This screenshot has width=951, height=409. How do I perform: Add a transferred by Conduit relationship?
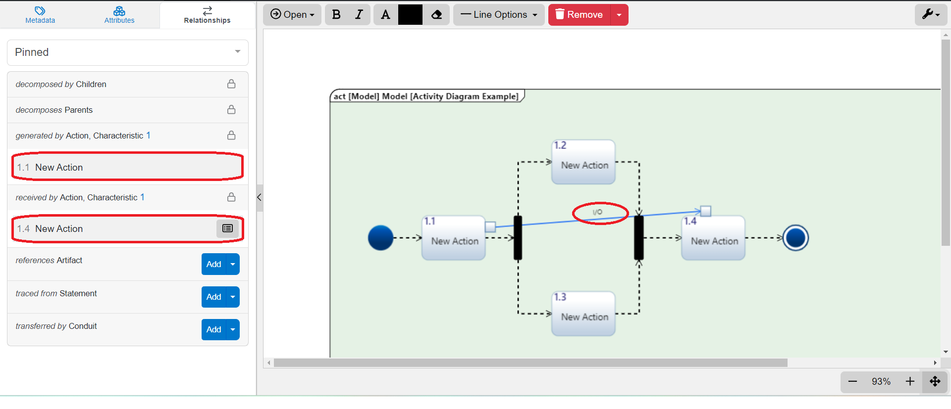tap(213, 329)
